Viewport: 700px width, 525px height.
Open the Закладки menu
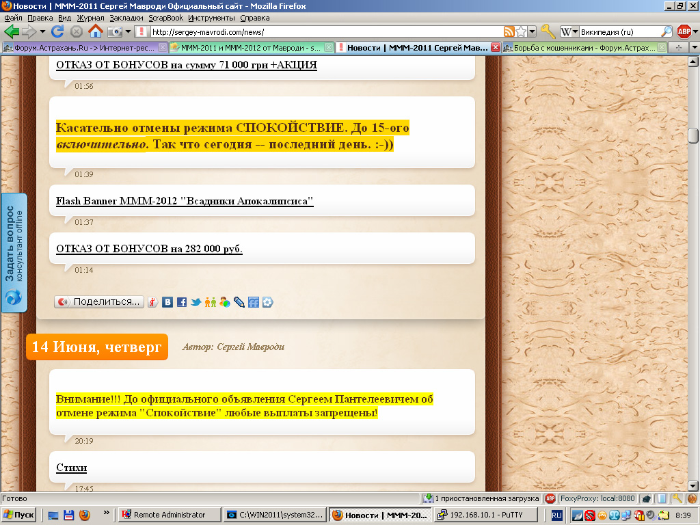(126, 18)
